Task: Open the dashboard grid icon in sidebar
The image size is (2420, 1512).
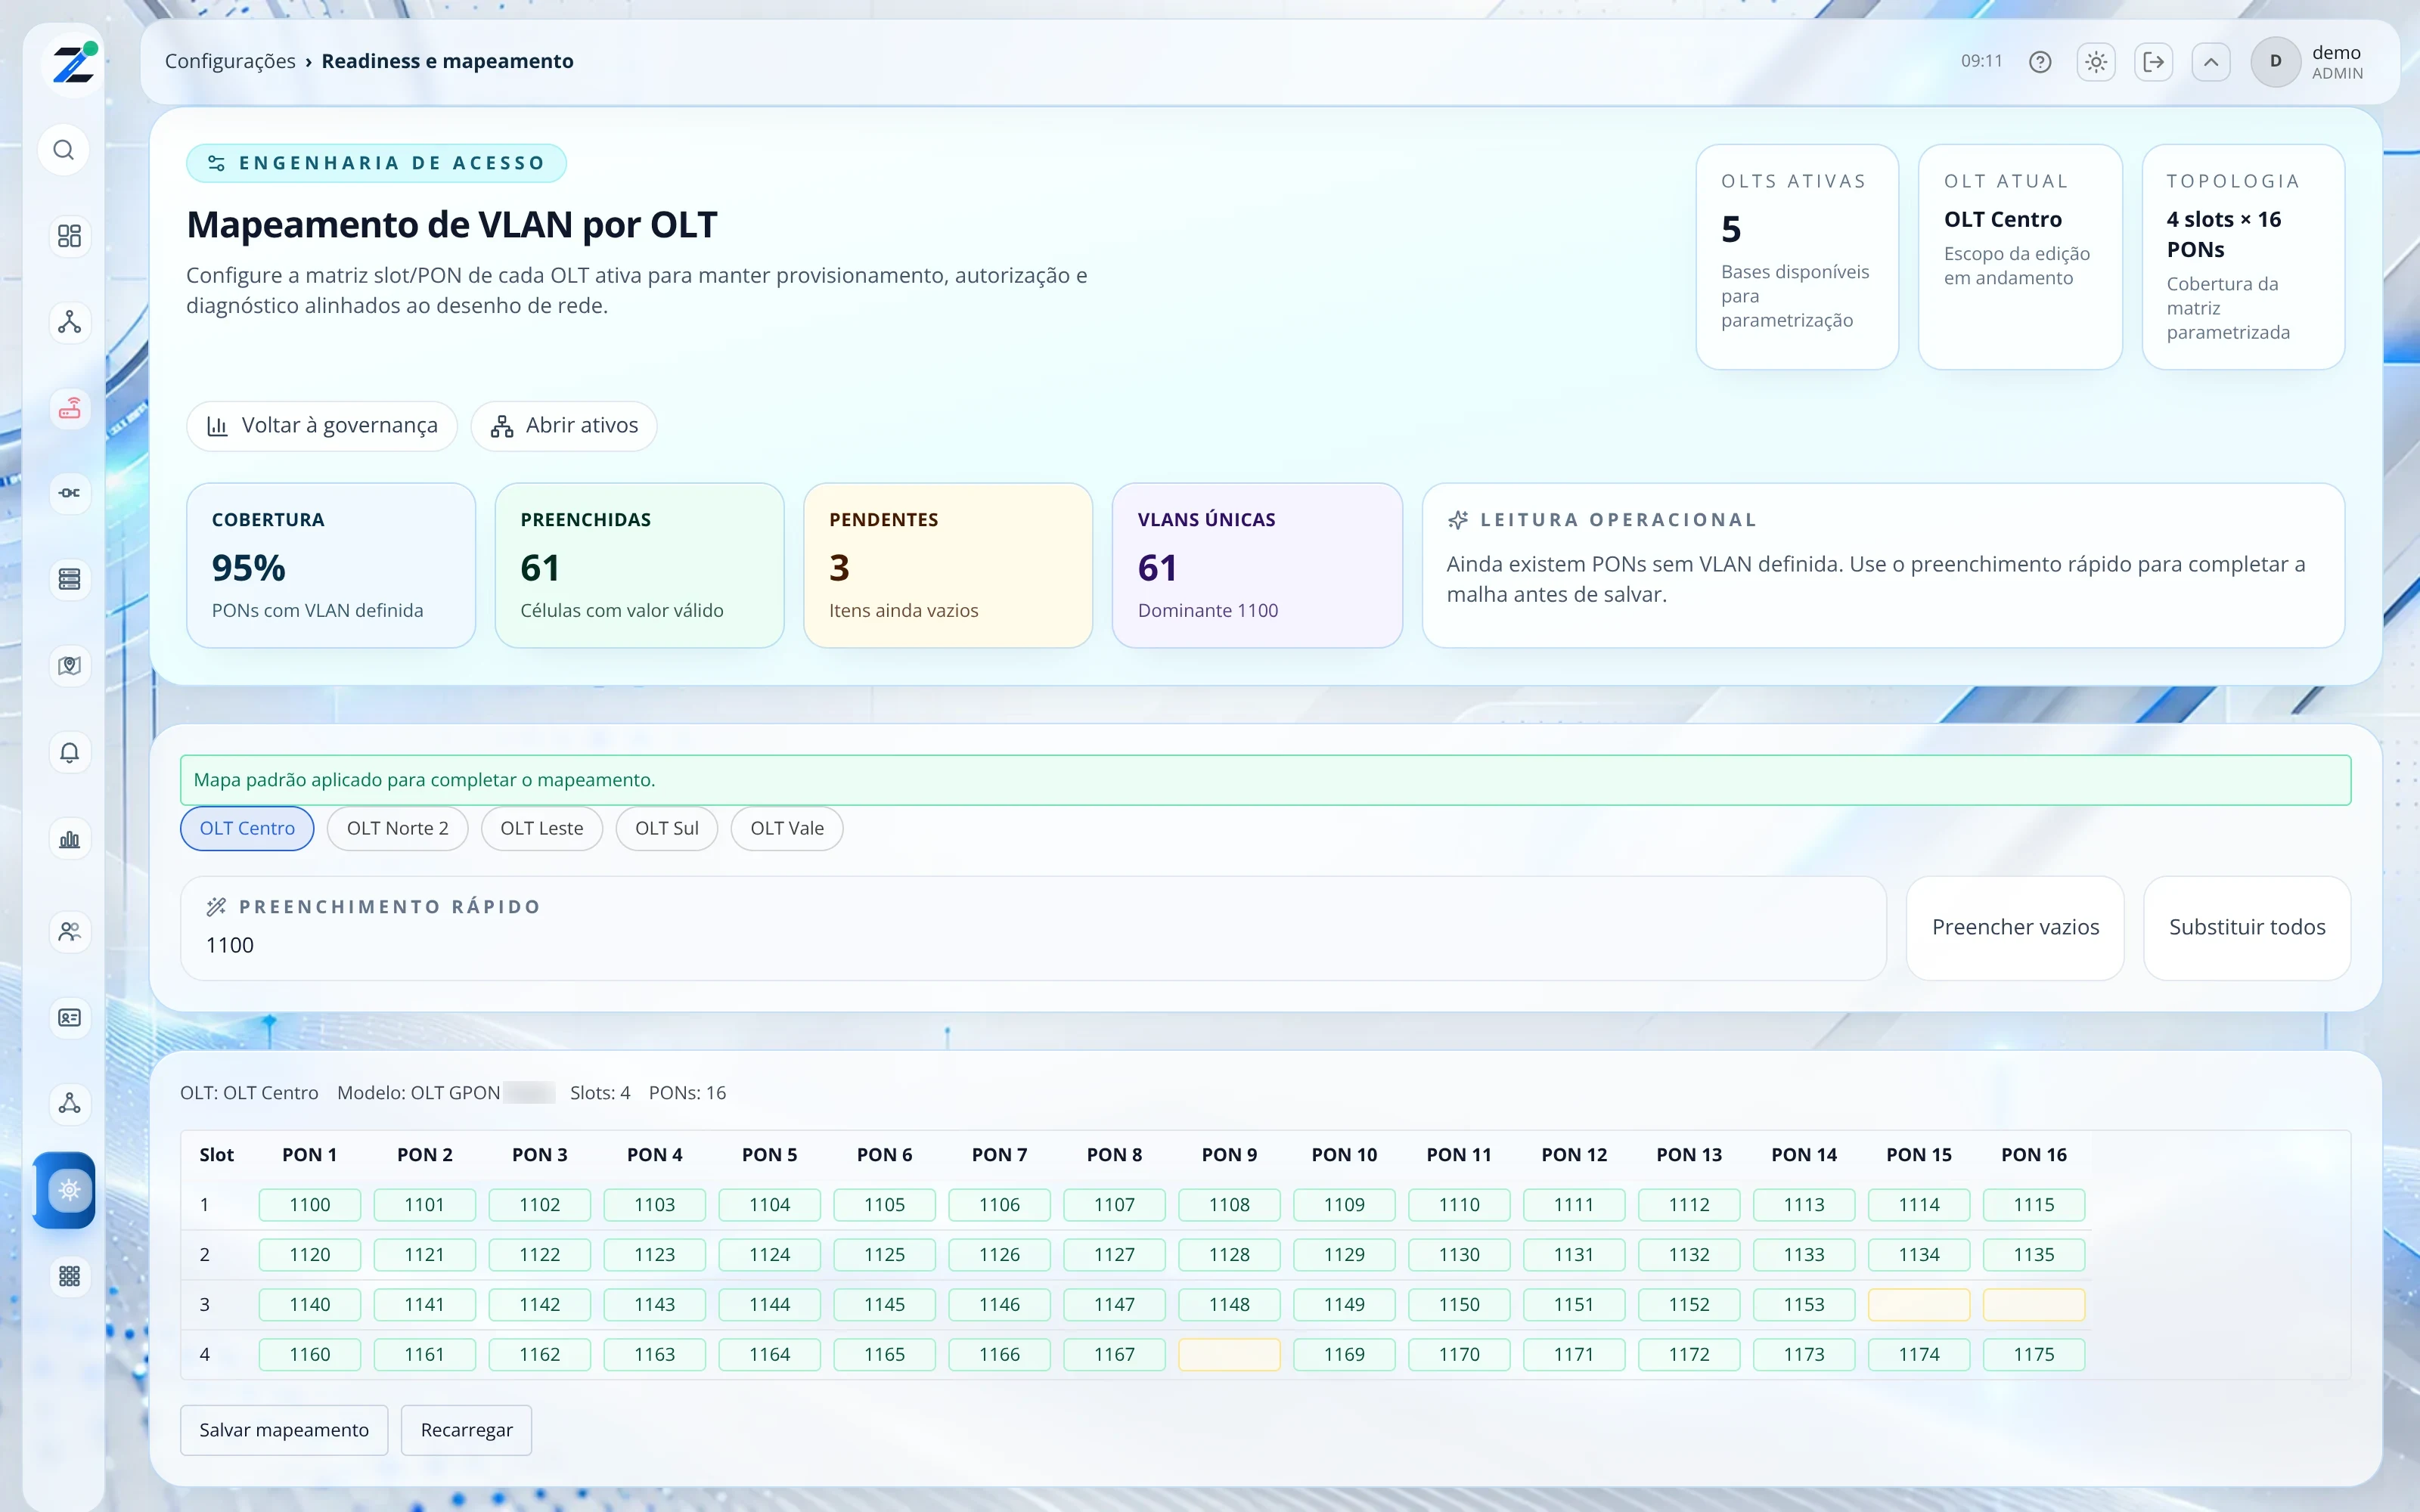Action: [69, 236]
